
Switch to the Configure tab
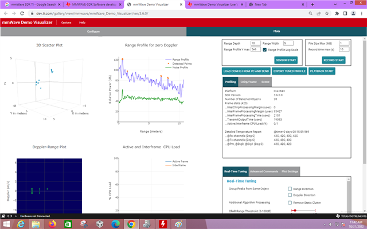coord(93,31)
